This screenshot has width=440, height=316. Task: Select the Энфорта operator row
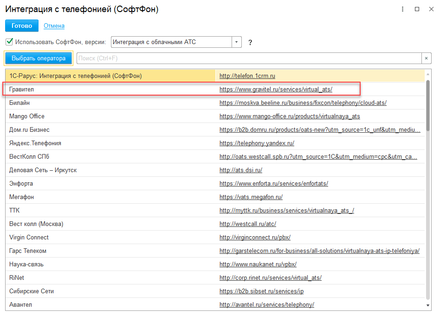coord(215,184)
